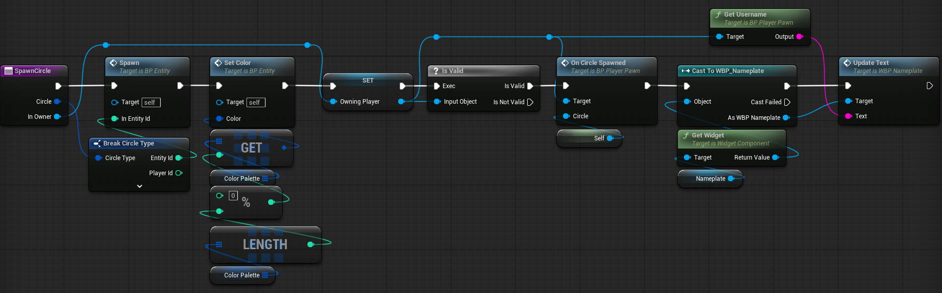Click the As WBP Nameplate output pin
The image size is (942, 293).
click(786, 118)
